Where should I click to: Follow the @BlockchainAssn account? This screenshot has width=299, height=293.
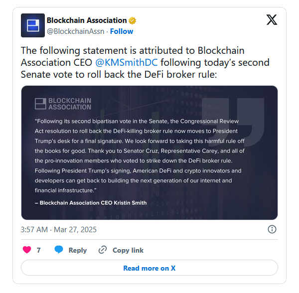coord(122,31)
